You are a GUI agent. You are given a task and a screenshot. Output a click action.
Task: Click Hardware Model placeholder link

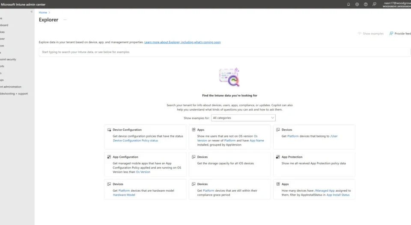124,195
